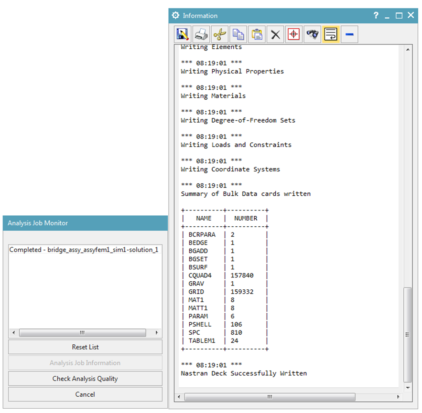Click the job list horizontal scroll right arrow

(x=157, y=333)
